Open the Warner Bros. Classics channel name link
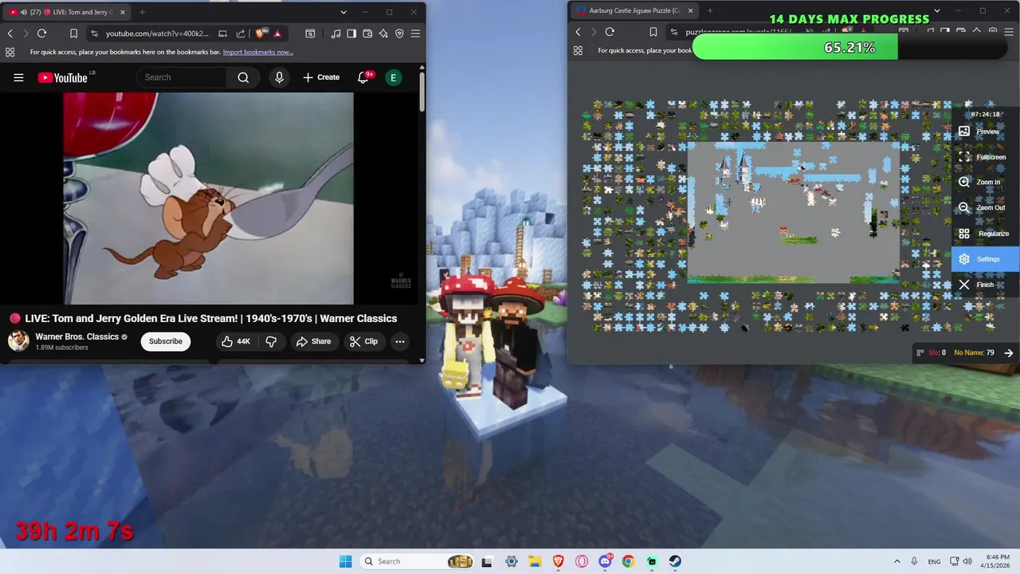Screen dimensions: 1020x574 point(77,336)
